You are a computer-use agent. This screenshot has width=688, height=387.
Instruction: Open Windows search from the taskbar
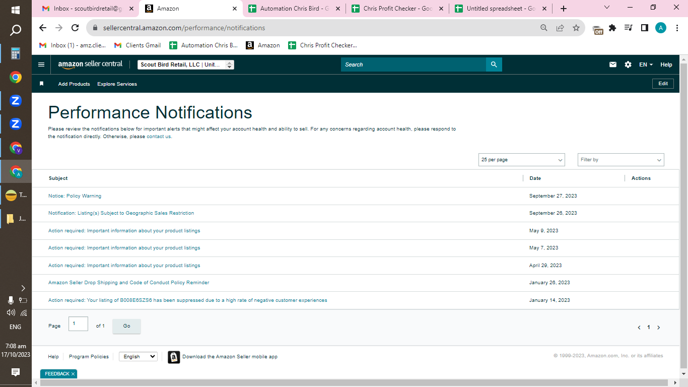[16, 31]
